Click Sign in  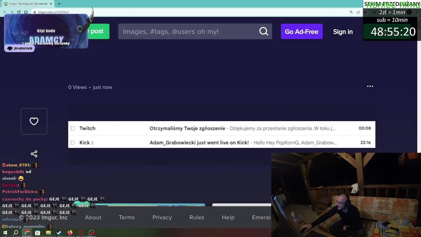tap(343, 32)
